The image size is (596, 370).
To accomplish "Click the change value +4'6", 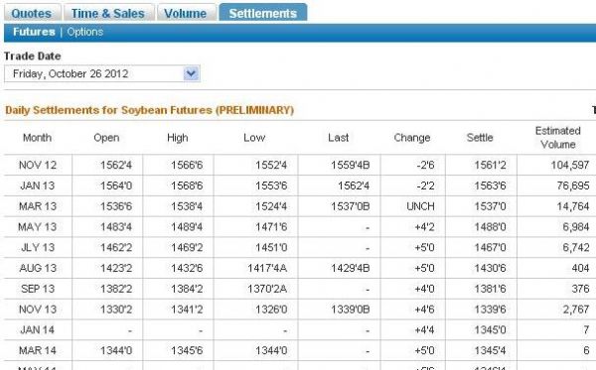I will click(424, 309).
